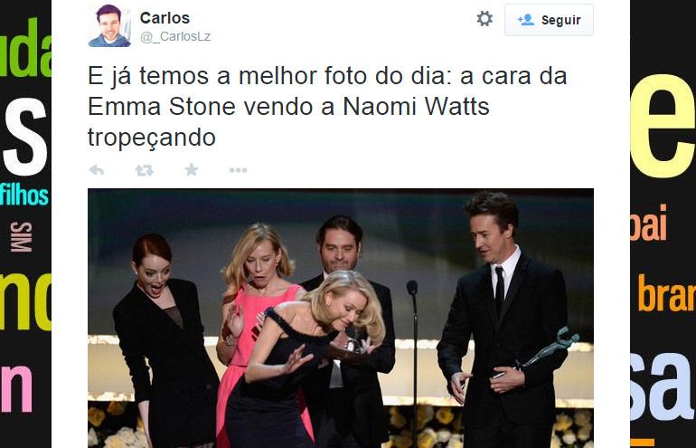Click the orange word pai on right
This screenshot has height=448, width=696.
pyautogui.click(x=648, y=223)
